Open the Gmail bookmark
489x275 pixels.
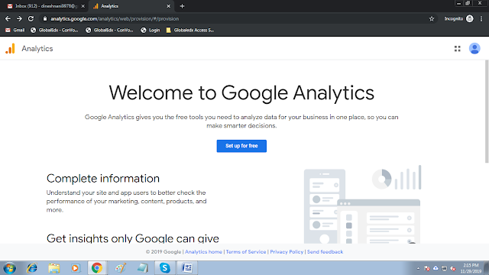[x=15, y=31]
